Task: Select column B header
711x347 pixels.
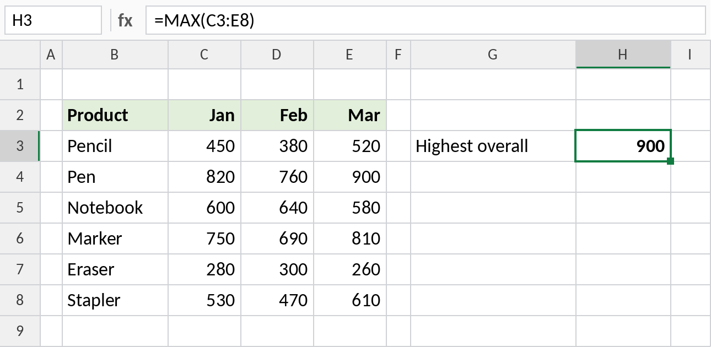Action: (115, 55)
